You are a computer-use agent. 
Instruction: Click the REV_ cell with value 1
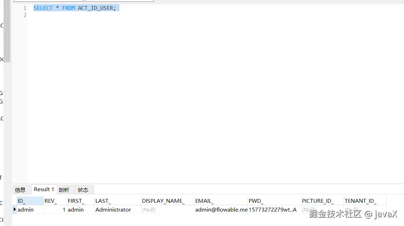coord(55,209)
